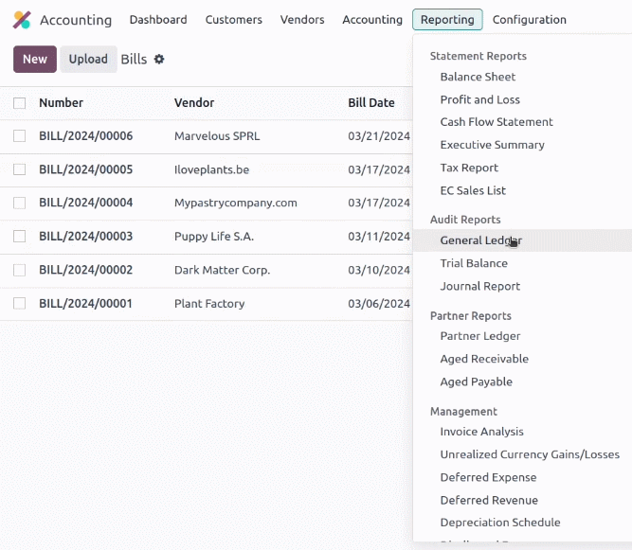The width and height of the screenshot is (632, 550).
Task: Open the Vendors menu
Action: 302,20
